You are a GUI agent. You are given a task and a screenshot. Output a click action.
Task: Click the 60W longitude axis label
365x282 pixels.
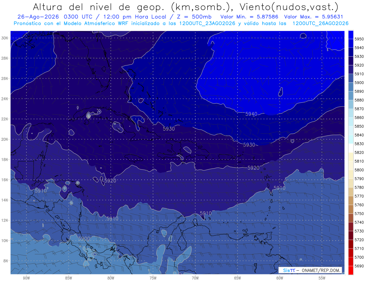[280, 278]
